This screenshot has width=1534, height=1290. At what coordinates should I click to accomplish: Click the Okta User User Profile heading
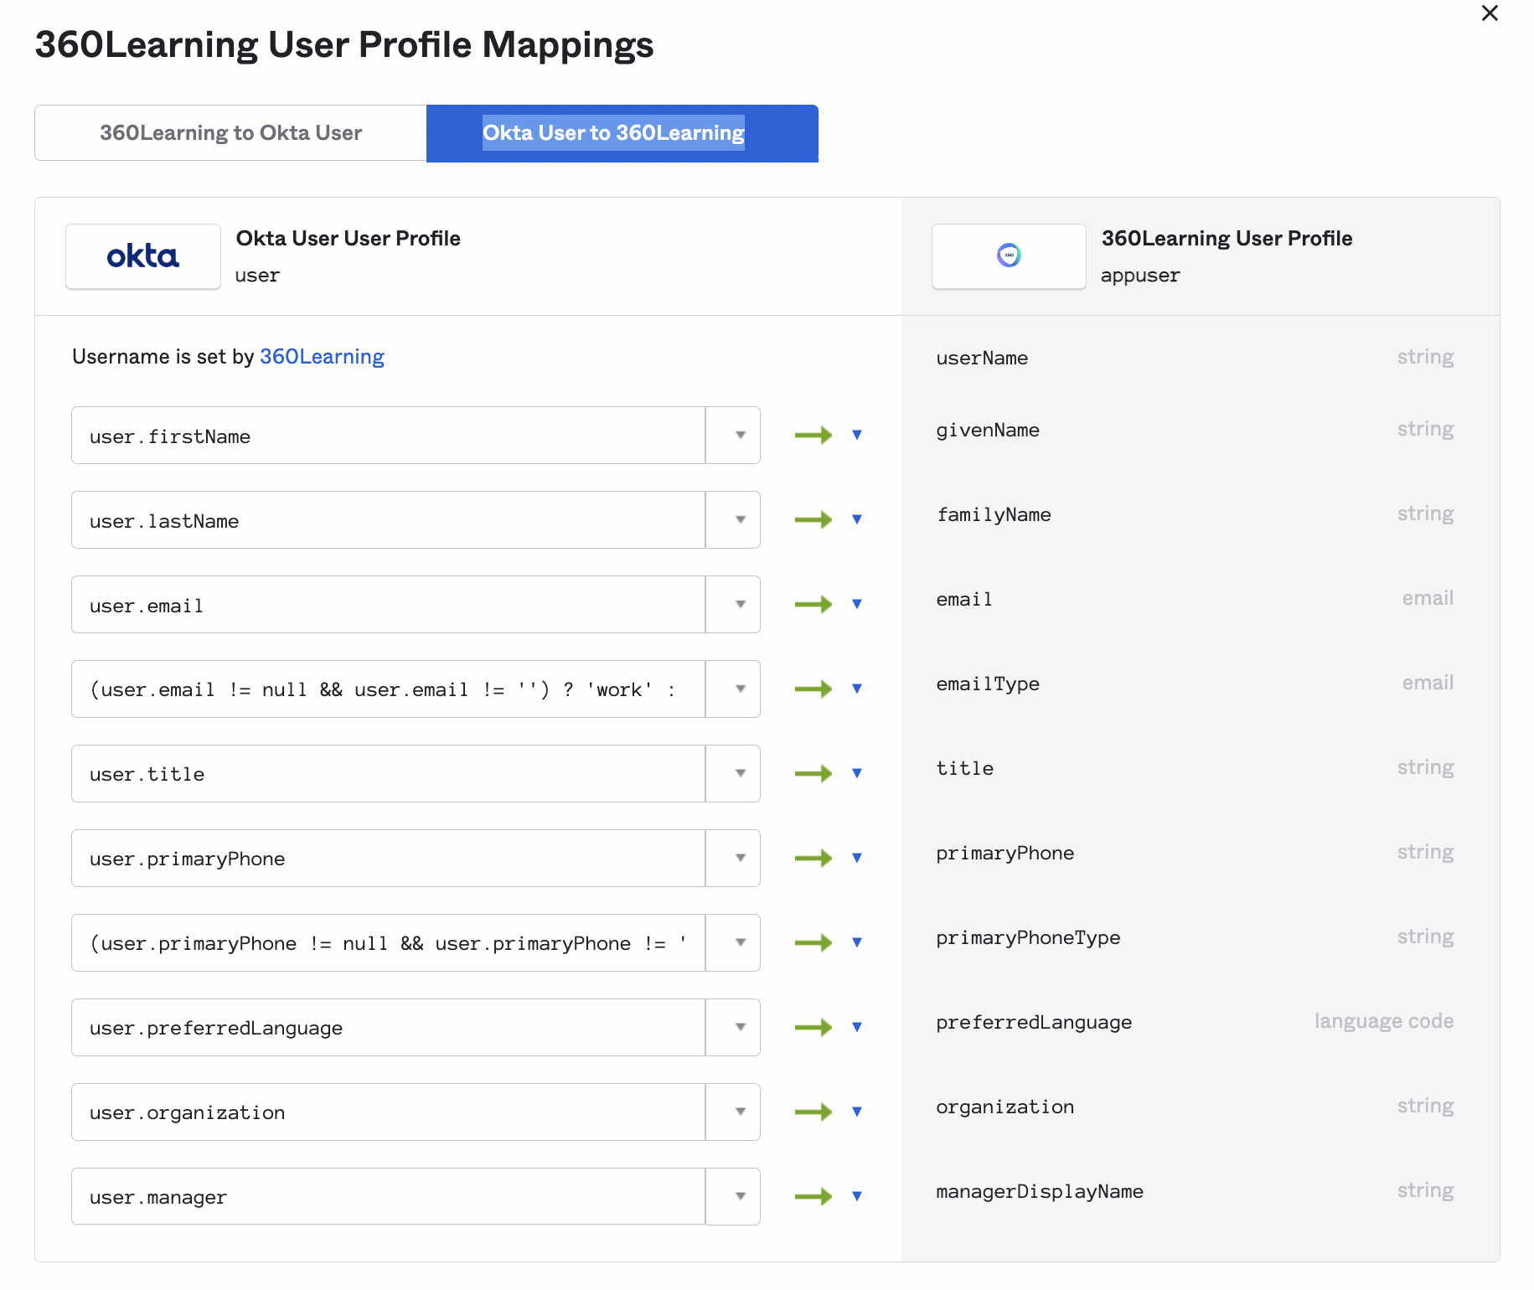[349, 238]
